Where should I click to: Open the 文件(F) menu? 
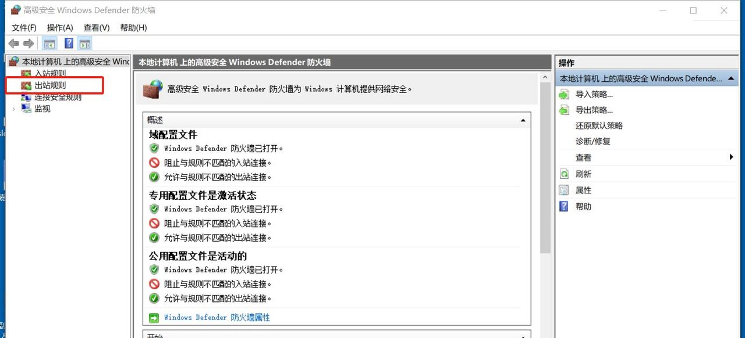coord(24,28)
